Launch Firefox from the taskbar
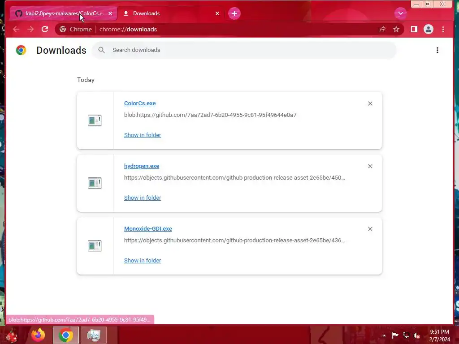 pyautogui.click(x=38, y=335)
